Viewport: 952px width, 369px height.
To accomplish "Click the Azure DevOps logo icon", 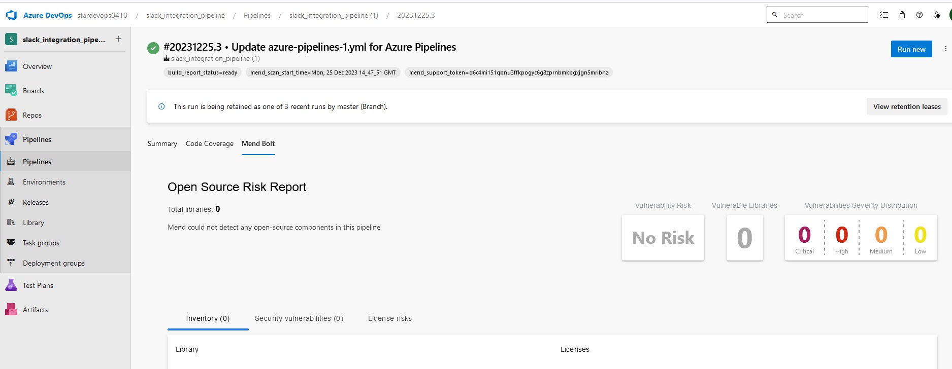I will click(11, 15).
